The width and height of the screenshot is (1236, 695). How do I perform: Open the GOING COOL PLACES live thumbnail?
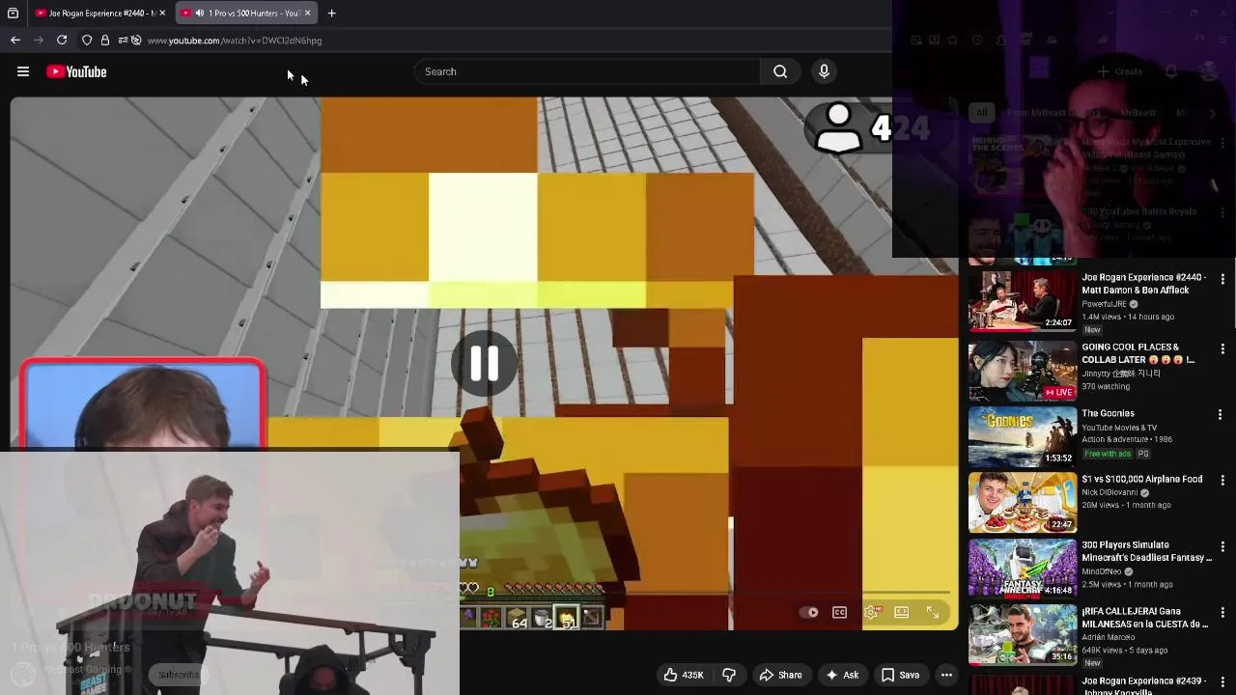click(1022, 371)
